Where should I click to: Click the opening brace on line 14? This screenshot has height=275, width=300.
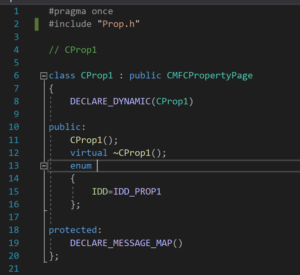[x=73, y=179]
